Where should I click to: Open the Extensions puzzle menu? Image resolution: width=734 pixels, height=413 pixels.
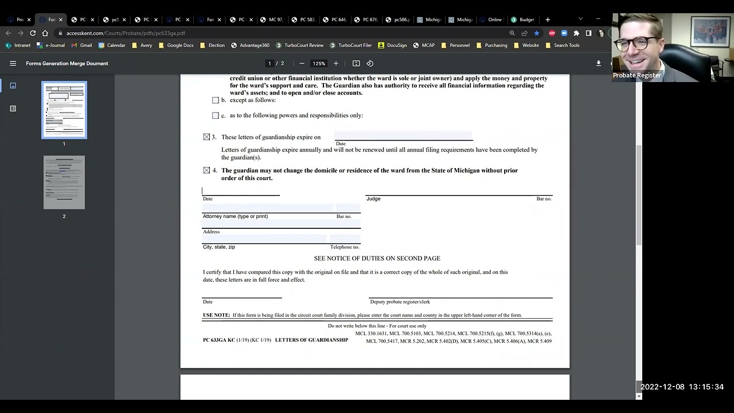click(576, 33)
